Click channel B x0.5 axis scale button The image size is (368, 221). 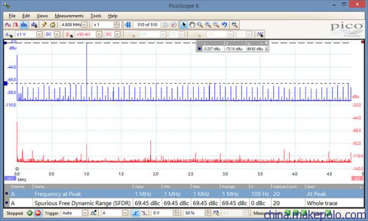pos(357,179)
